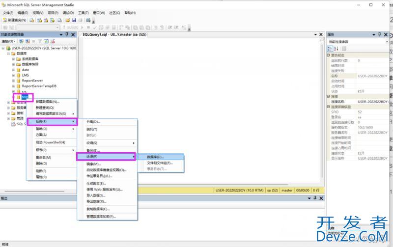Click the Property Pages icon in Properties panel

click(344, 49)
